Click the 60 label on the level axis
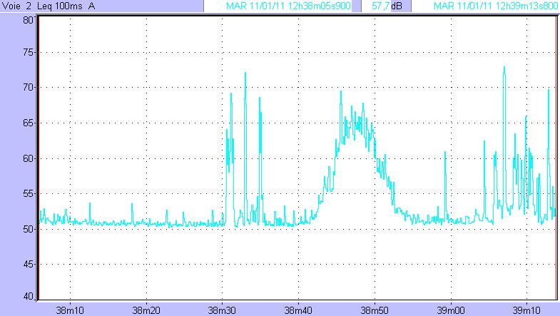 [x=28, y=158]
